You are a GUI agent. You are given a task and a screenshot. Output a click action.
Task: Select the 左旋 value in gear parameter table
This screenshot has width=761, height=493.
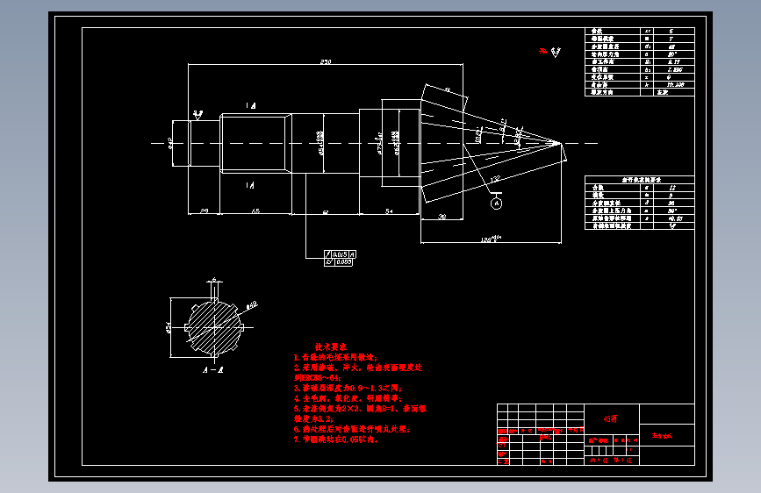tap(663, 92)
